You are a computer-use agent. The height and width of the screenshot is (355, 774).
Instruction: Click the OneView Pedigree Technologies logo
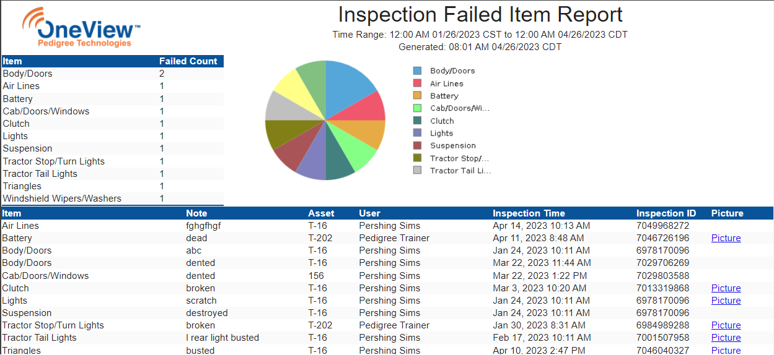[x=81, y=28]
